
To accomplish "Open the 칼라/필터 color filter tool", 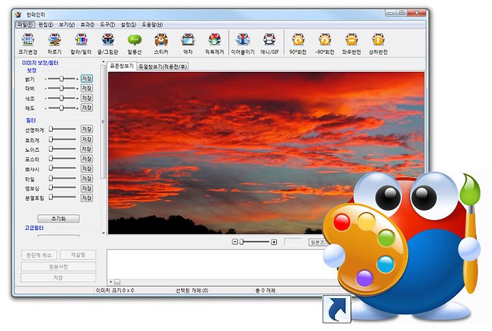I will pos(81,44).
